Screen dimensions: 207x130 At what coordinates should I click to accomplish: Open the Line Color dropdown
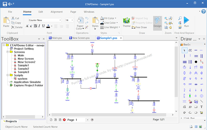(117, 23)
